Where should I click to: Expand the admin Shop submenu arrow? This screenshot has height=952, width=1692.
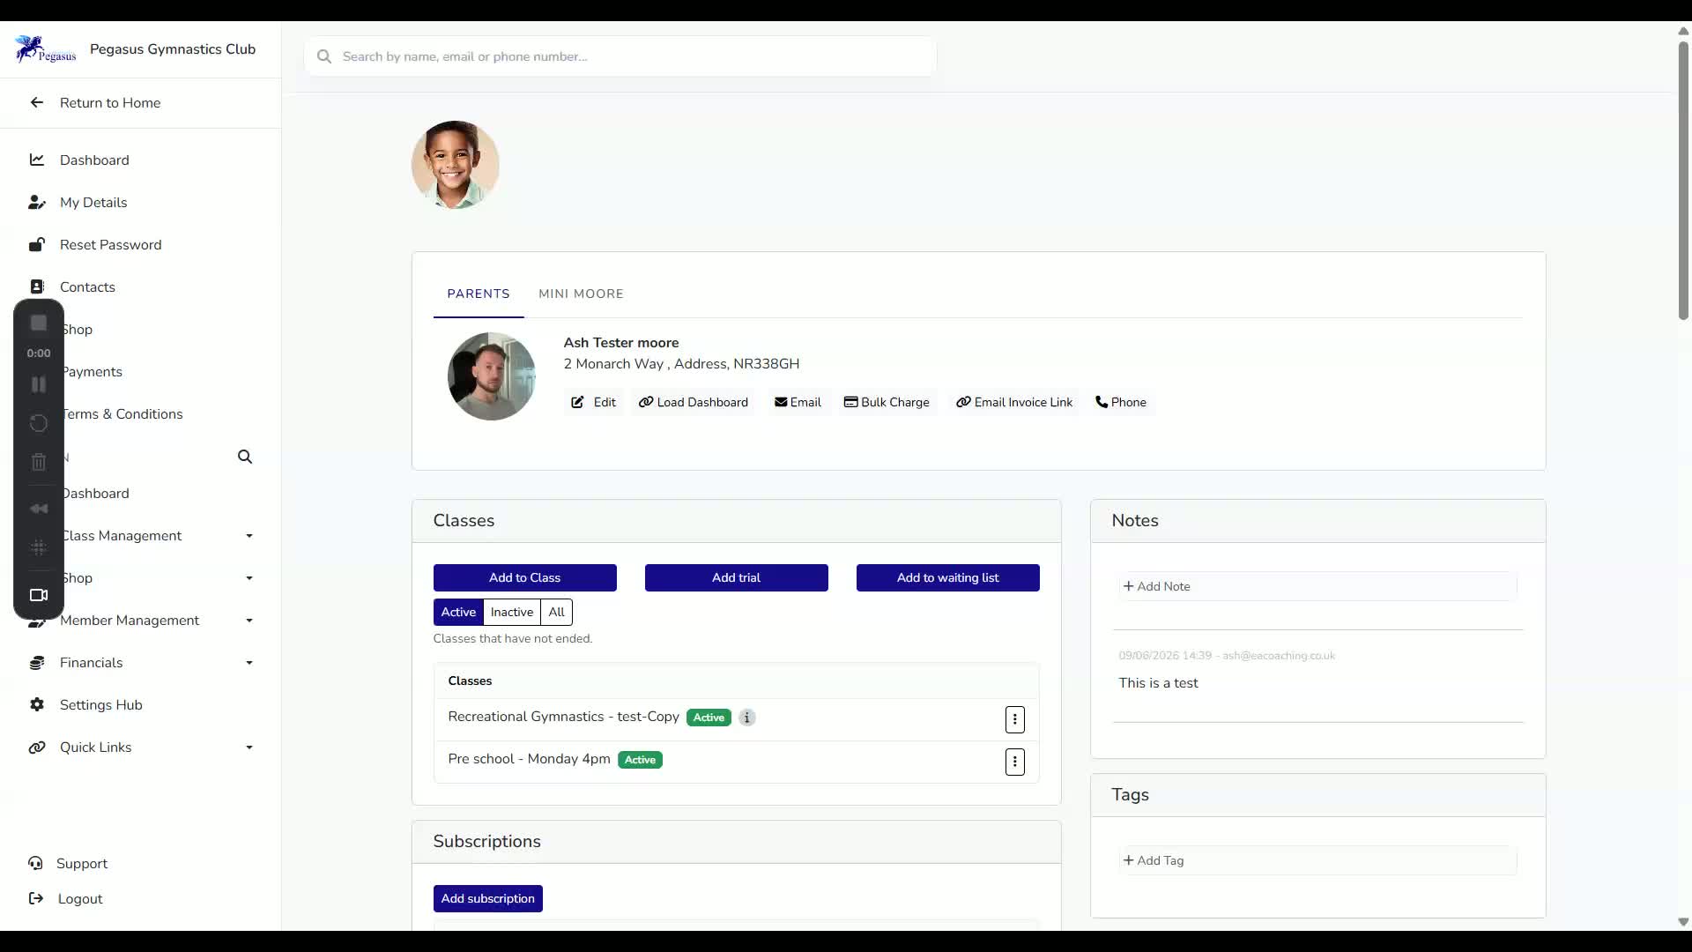tap(249, 578)
